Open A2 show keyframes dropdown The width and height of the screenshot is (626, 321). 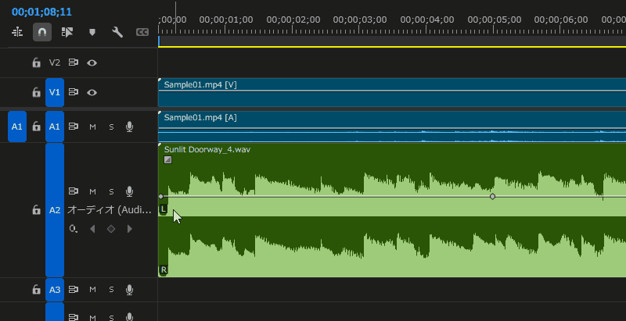pyautogui.click(x=73, y=229)
